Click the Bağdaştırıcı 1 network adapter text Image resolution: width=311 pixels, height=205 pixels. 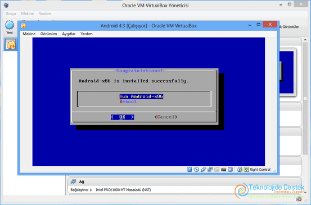tap(111, 190)
